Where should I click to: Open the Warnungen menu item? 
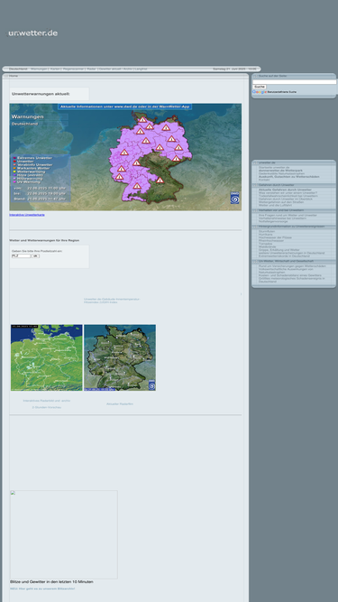(x=39, y=69)
